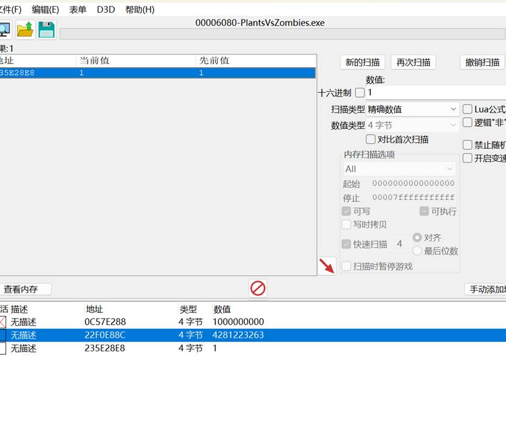Image resolution: width=506 pixels, height=435 pixels.
Task: Open the 表单 menu
Action: [x=78, y=10]
